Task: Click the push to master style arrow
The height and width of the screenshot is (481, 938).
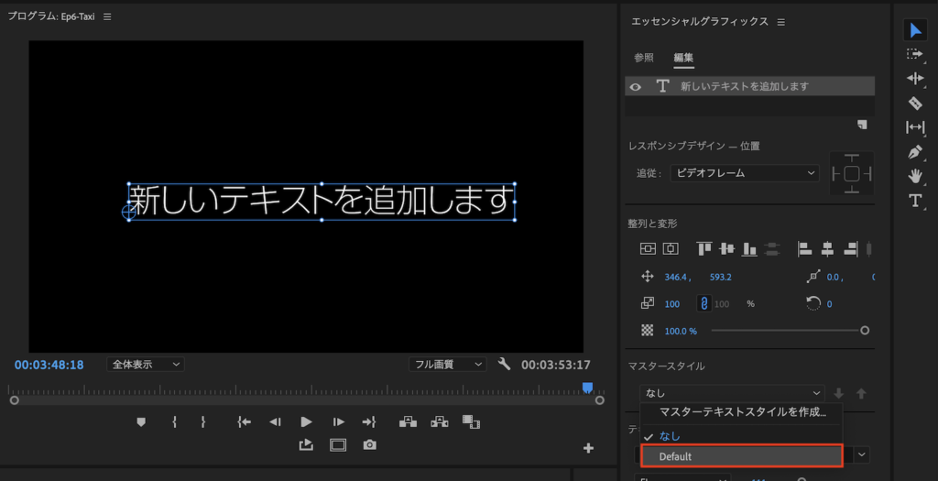Action: tap(861, 393)
